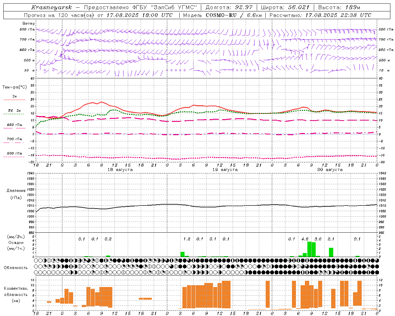Click the '3.6' precipitation amount value

(x=318, y=239)
